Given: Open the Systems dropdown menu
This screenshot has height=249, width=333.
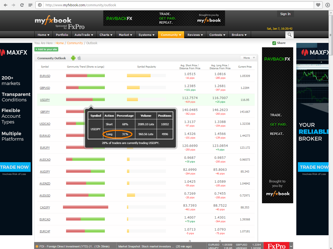Looking at the screenshot, I should tap(146, 35).
